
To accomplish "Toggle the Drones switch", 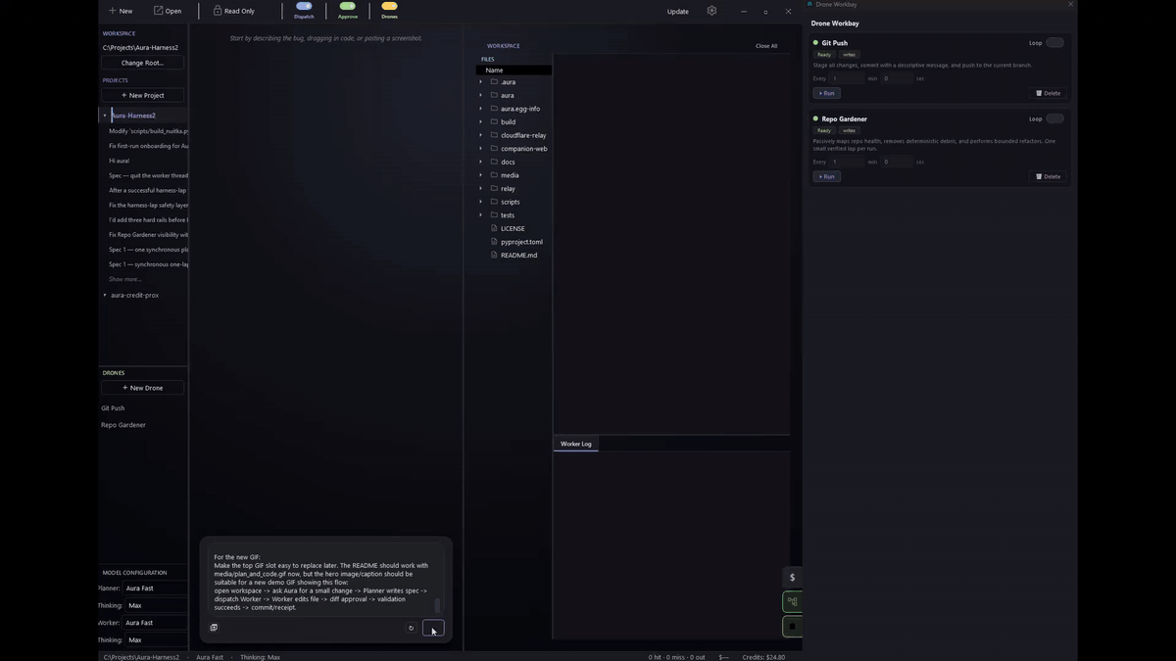I will [x=389, y=6].
